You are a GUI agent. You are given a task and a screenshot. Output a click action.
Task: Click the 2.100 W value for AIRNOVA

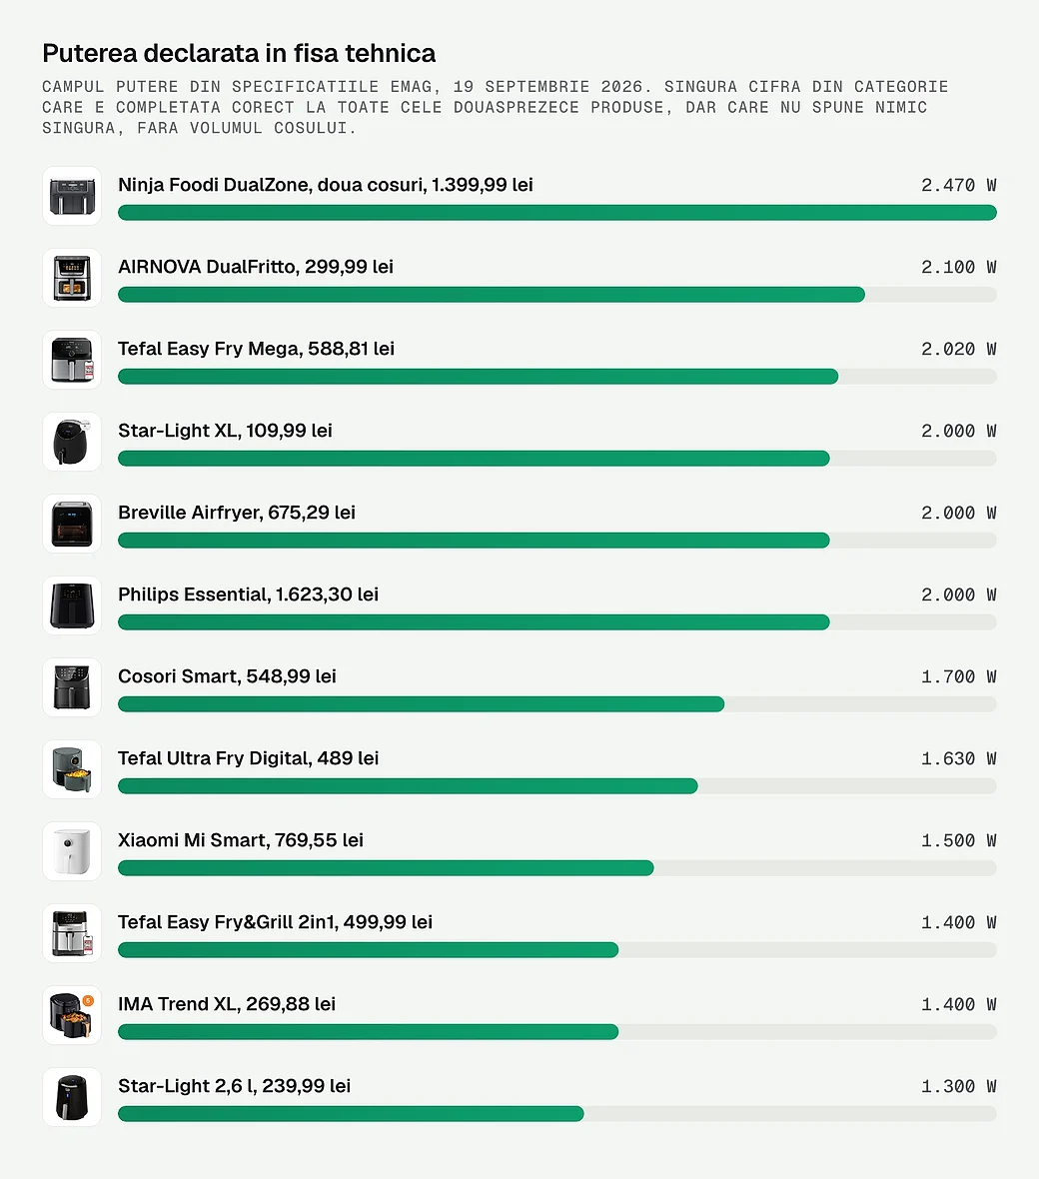point(958,267)
